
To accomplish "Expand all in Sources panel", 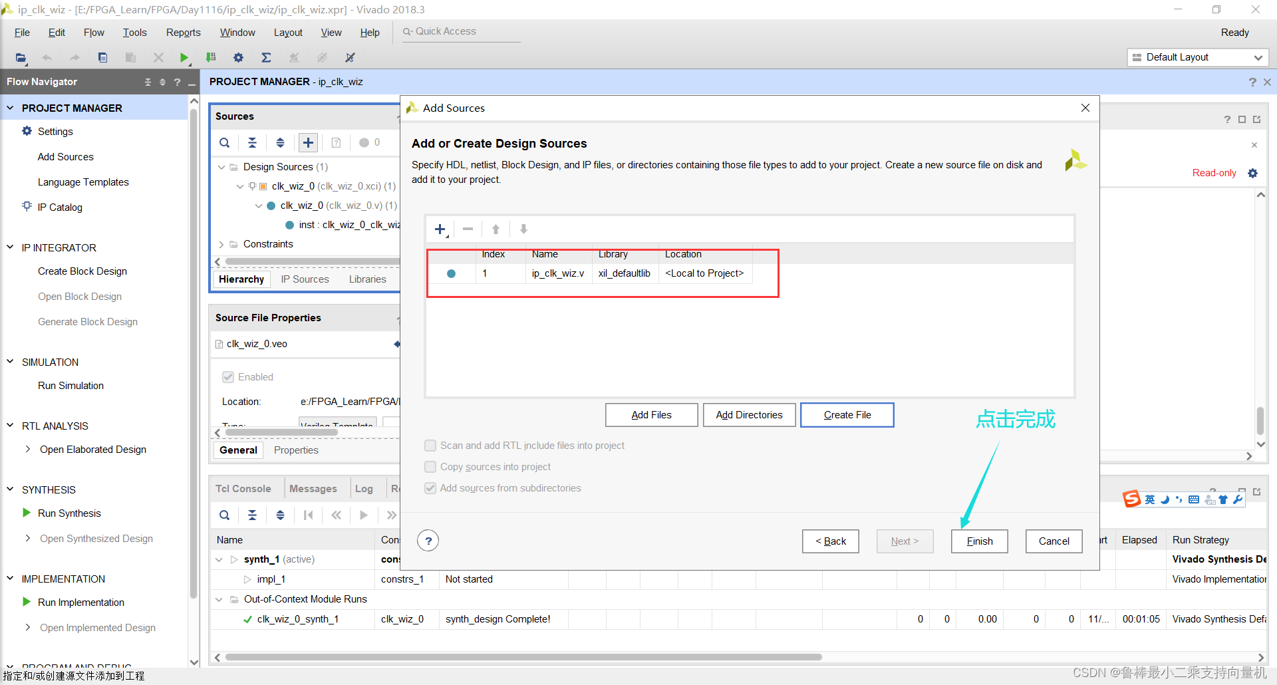I will 280,142.
